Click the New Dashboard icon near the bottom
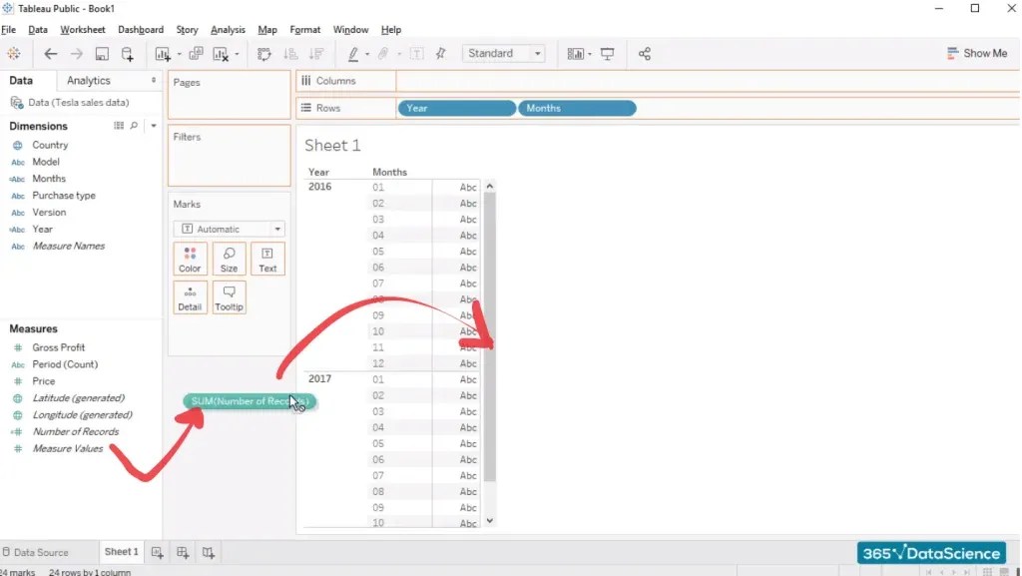Viewport: 1022px width, 576px height. point(182,551)
